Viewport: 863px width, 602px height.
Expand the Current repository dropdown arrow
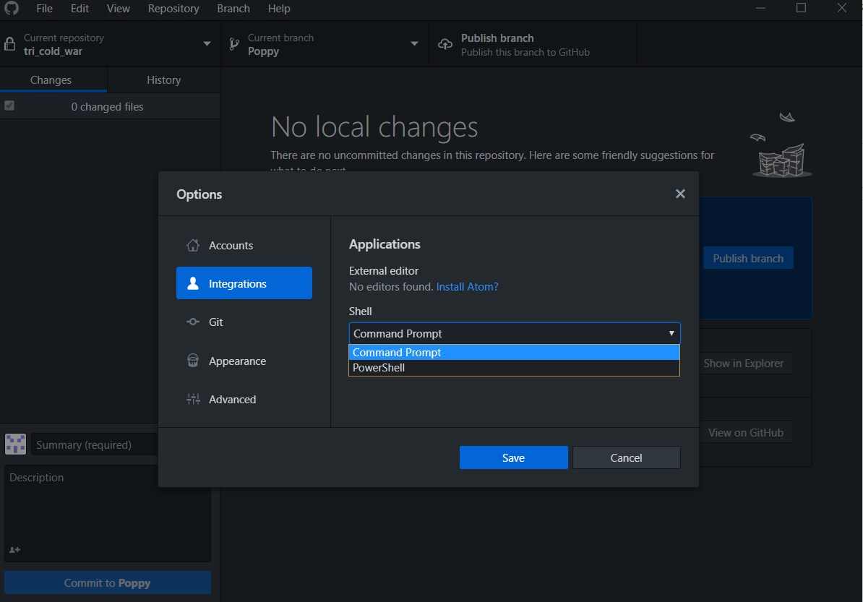(x=207, y=43)
